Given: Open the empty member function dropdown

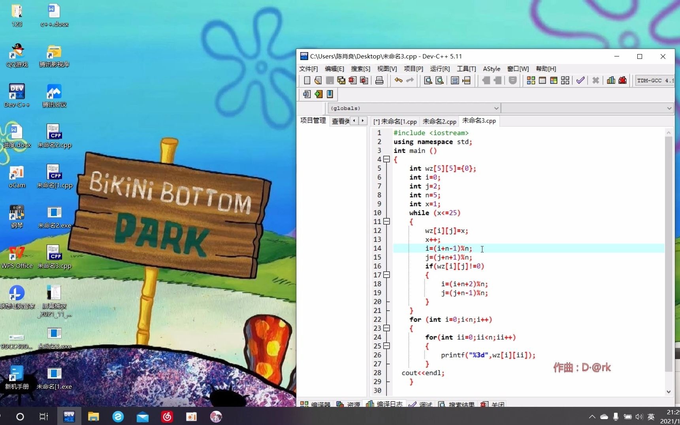Looking at the screenshot, I should pyautogui.click(x=587, y=108).
